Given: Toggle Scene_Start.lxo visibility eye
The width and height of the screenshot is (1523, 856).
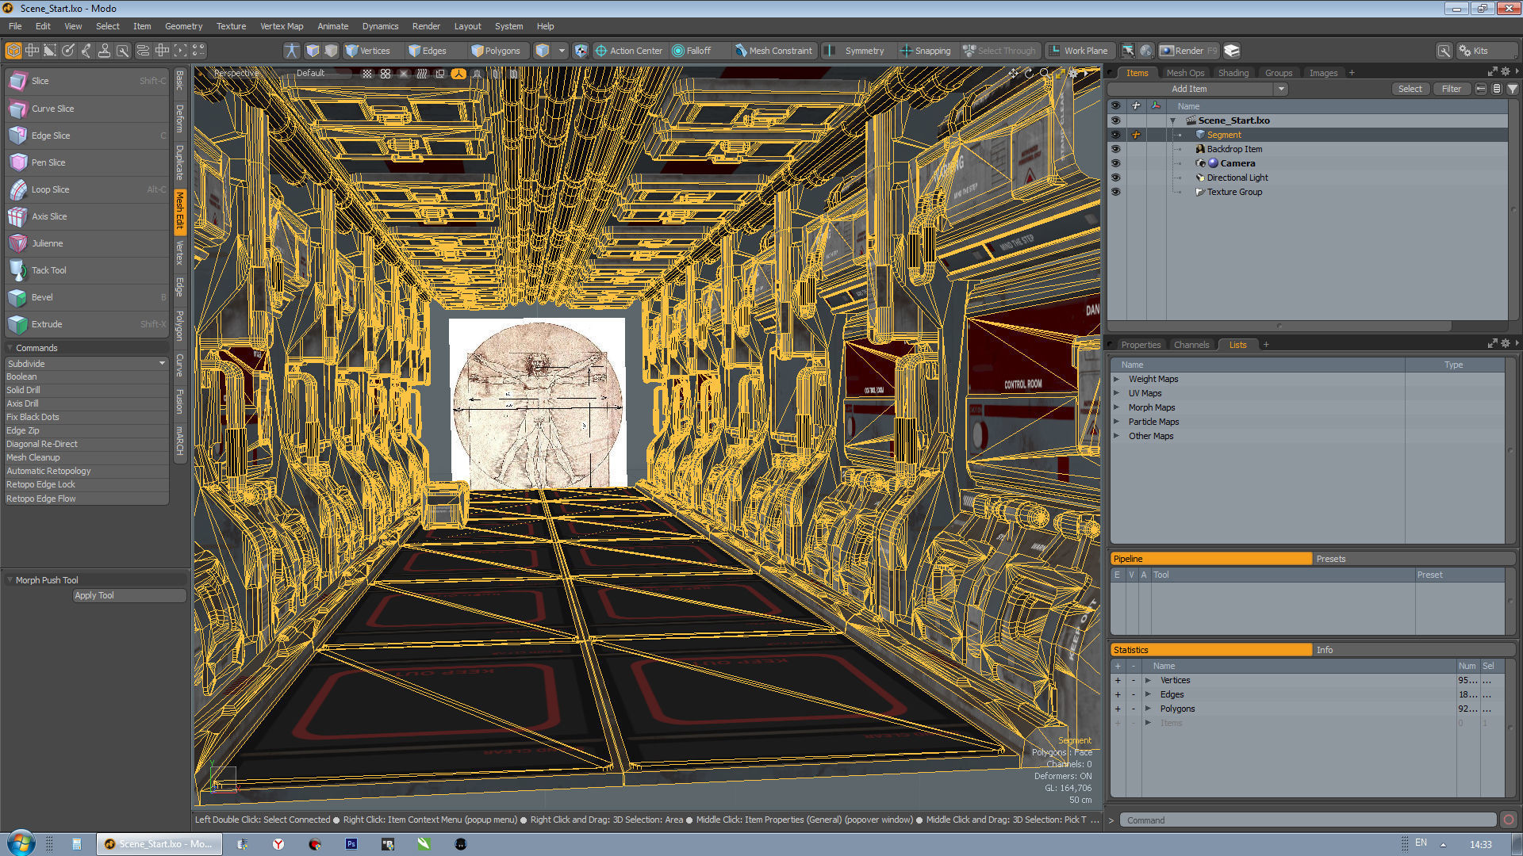Looking at the screenshot, I should [1115, 120].
